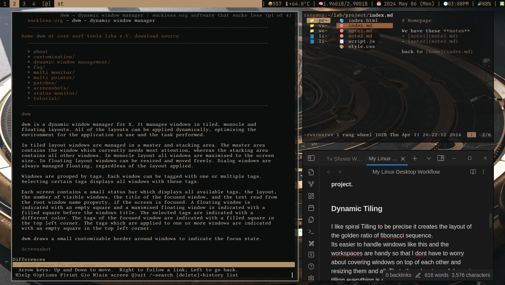Create new canvas from Obsidian ribbon
Screen dimensions: 505x285
[311, 196]
